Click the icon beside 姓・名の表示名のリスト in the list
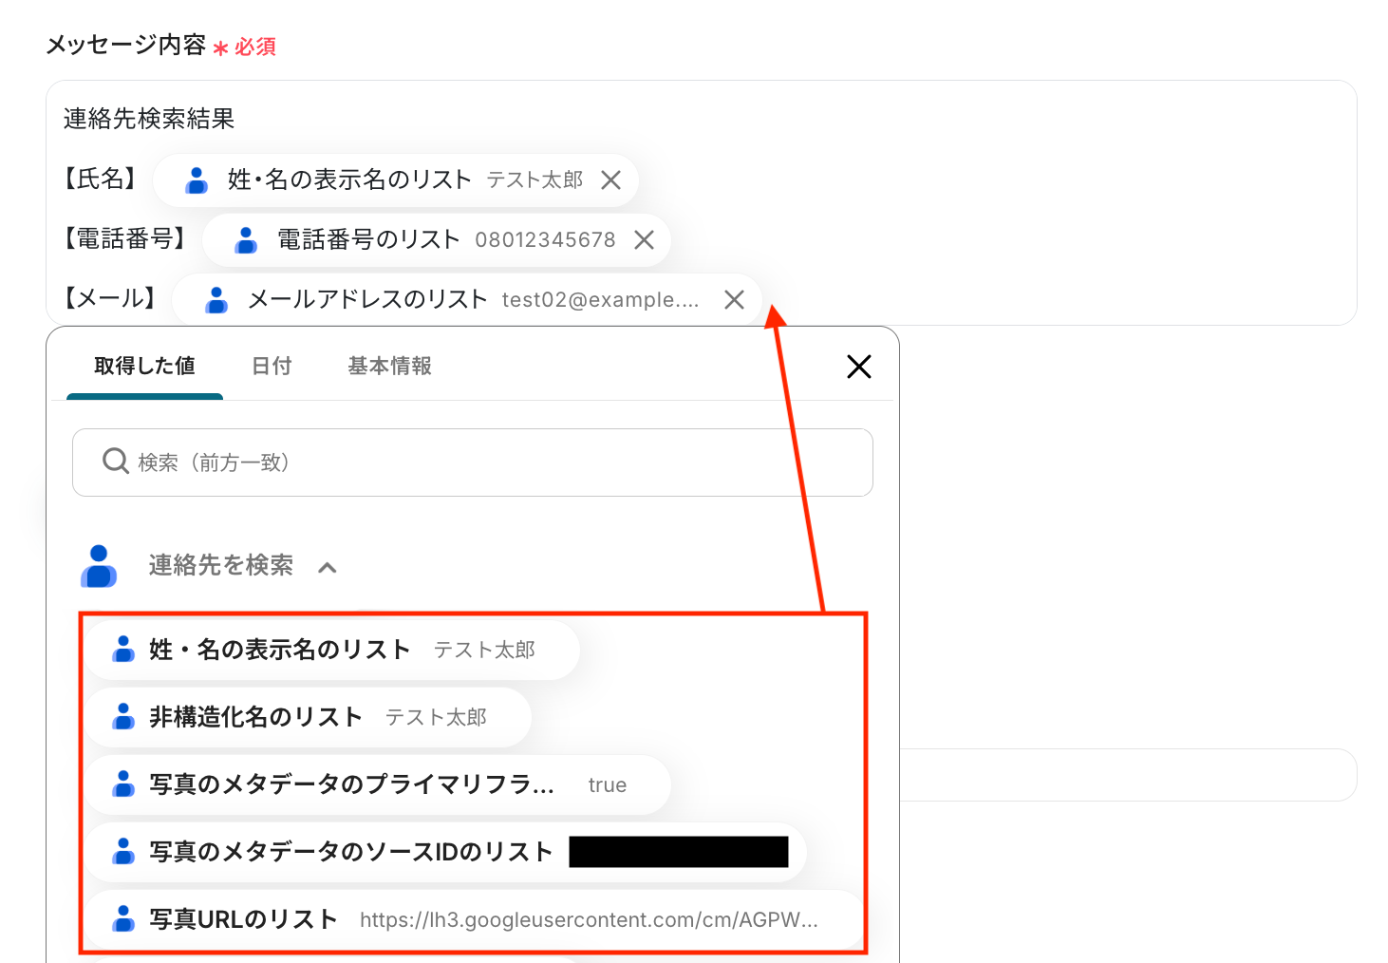 [x=123, y=650]
